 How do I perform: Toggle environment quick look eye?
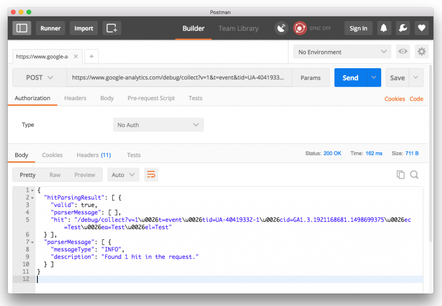click(403, 52)
